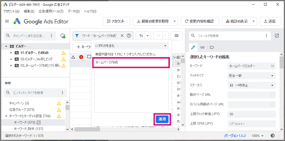Open campaign search options three-dot menu
This screenshot has height=141, width=285.
point(51,36)
